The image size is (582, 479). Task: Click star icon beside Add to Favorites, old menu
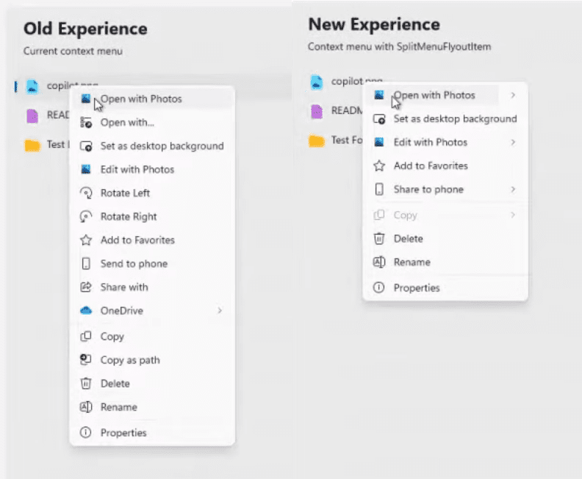(x=86, y=240)
